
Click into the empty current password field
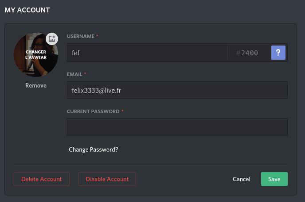[177, 127]
